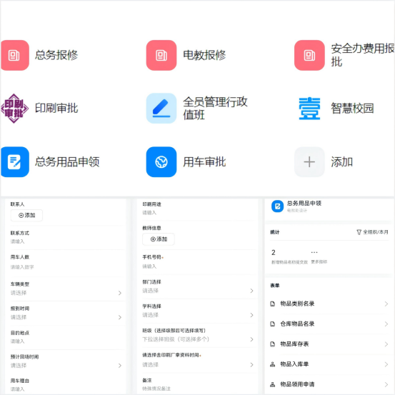Viewport: 395px width, 395px height.
Task: Click the 物品类别名录 text
Action: pos(297,304)
